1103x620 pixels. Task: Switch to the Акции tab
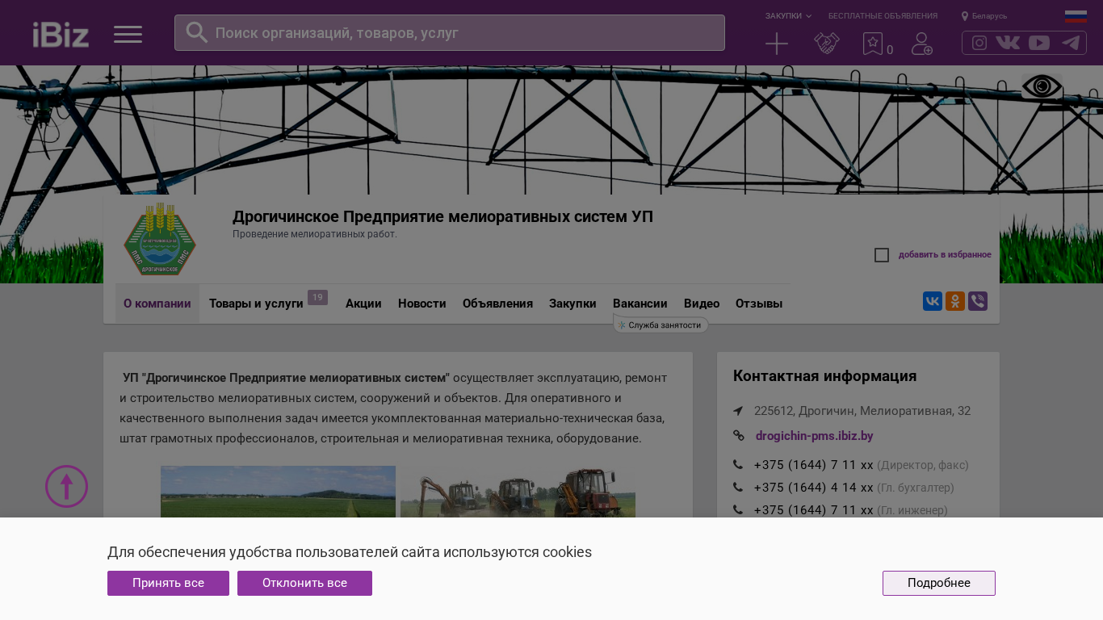tap(363, 304)
